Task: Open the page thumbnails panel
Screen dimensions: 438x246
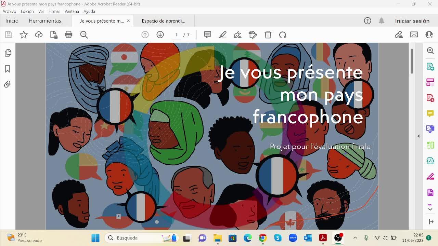Action: pyautogui.click(x=8, y=53)
